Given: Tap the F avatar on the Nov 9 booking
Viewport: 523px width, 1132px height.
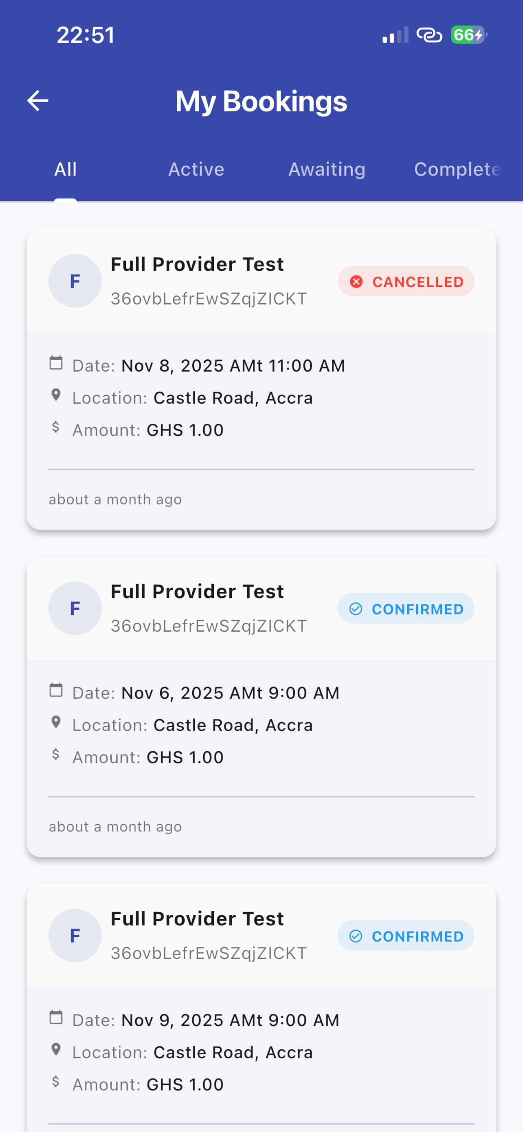Looking at the screenshot, I should (75, 936).
